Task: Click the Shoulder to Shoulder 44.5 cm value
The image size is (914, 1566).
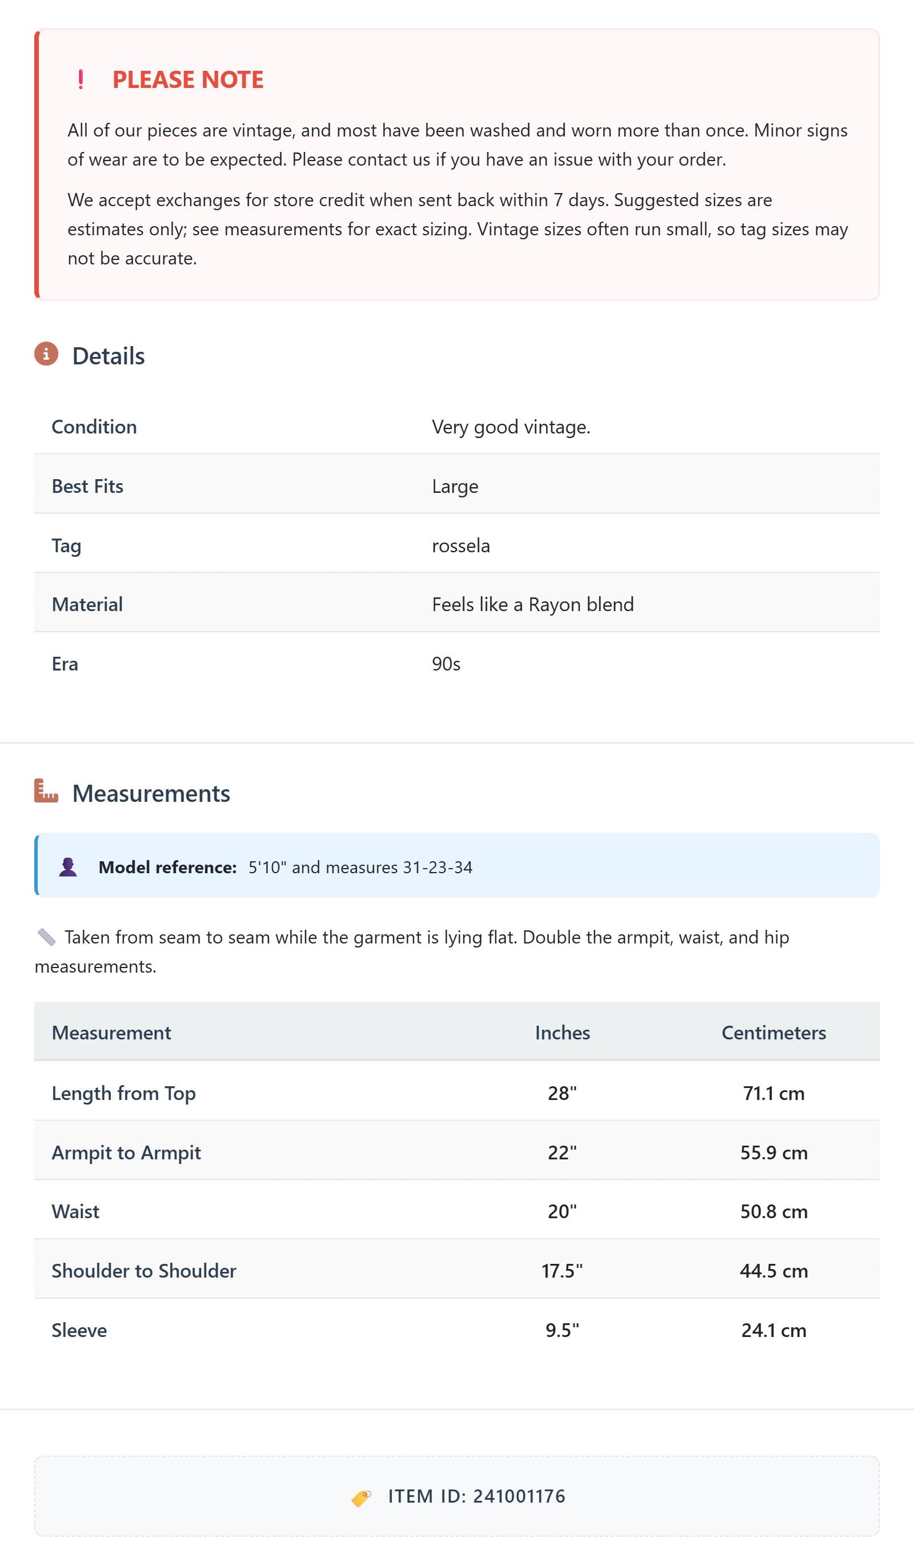Action: [x=773, y=1270]
